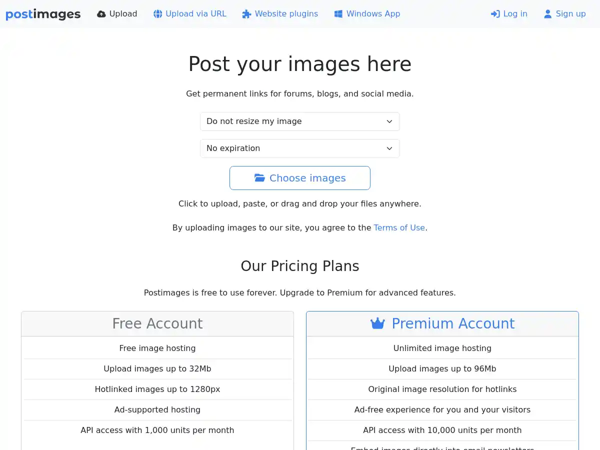600x450 pixels.
Task: Click the cloud Upload icon in the navbar
Action: click(102, 13)
